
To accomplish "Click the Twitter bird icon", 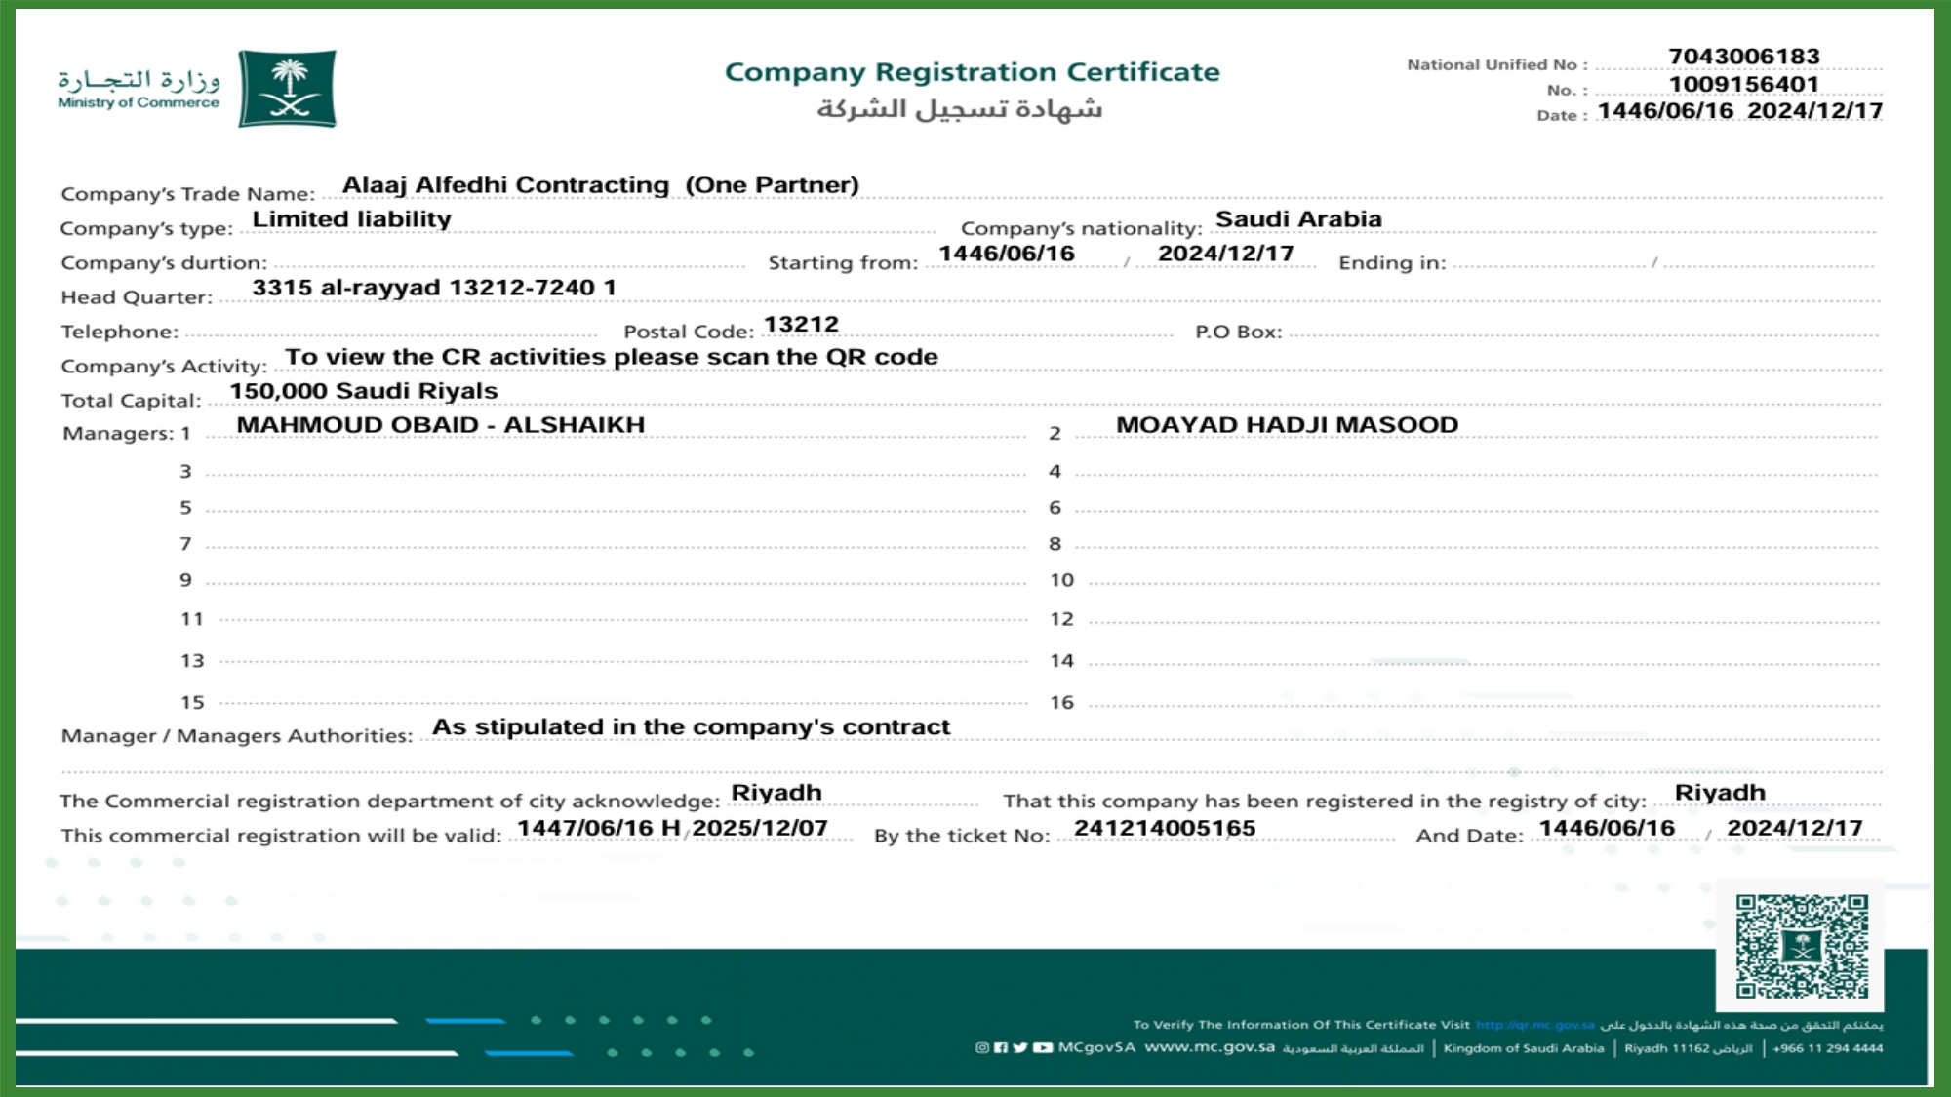I will (1020, 1048).
